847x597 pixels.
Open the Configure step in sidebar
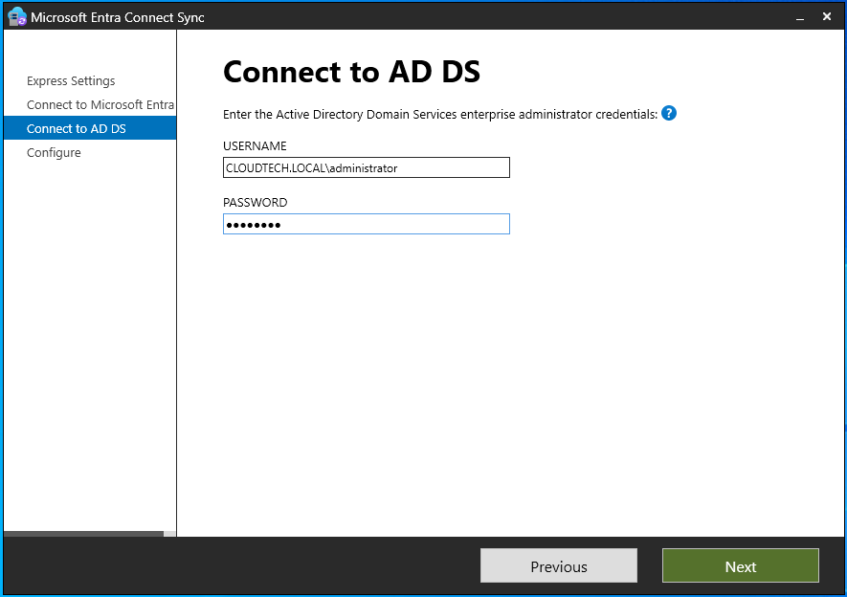[x=54, y=153]
